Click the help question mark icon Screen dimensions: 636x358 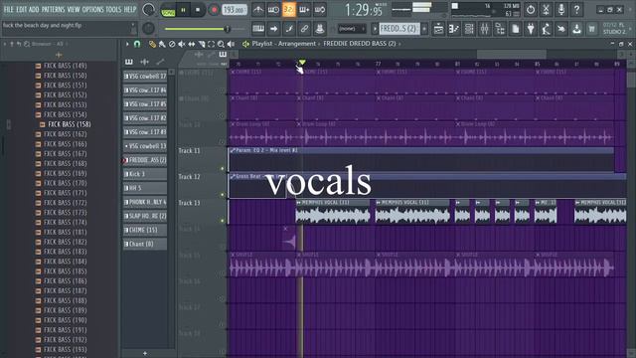(x=576, y=10)
